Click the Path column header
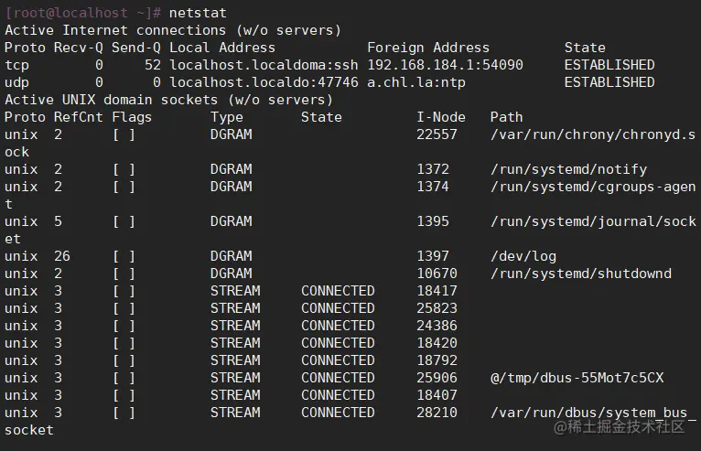Image resolution: width=701 pixels, height=451 pixels. (506, 117)
